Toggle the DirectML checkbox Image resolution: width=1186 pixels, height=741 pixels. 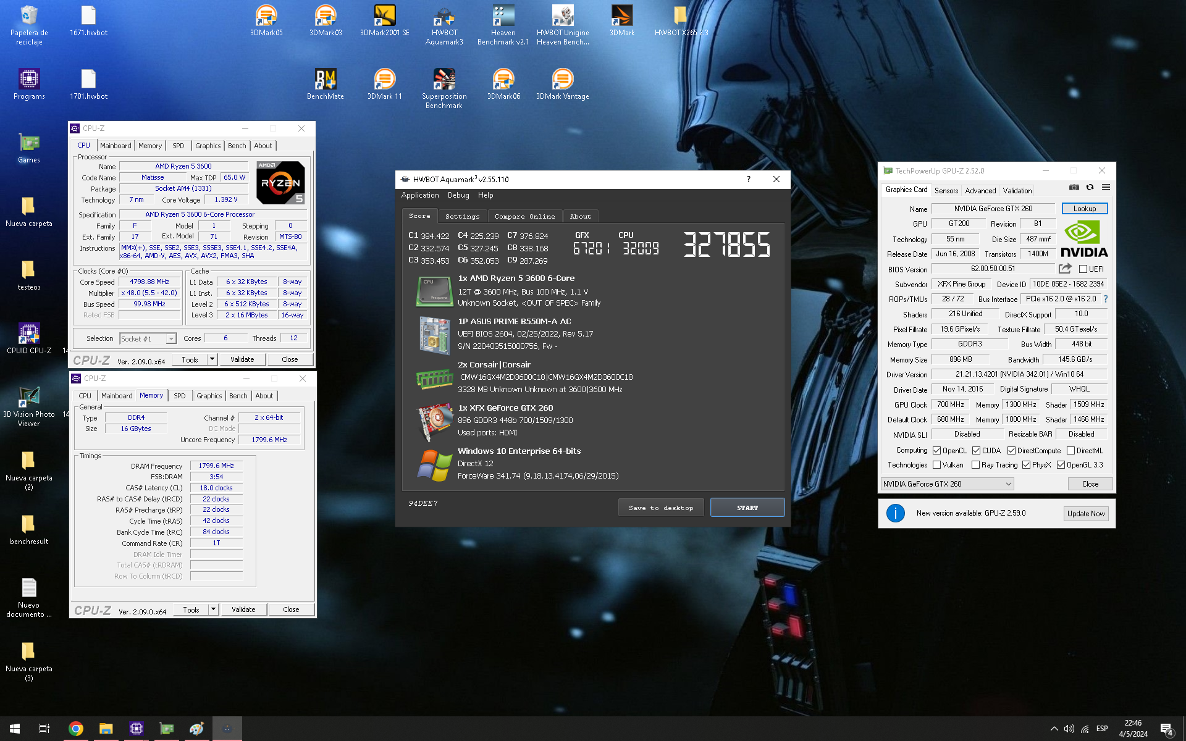click(x=1070, y=451)
